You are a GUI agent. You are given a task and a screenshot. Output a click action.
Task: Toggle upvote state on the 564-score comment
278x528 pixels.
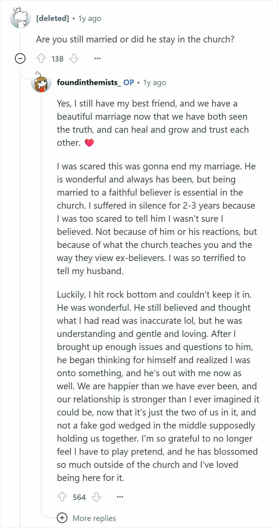coord(63,497)
